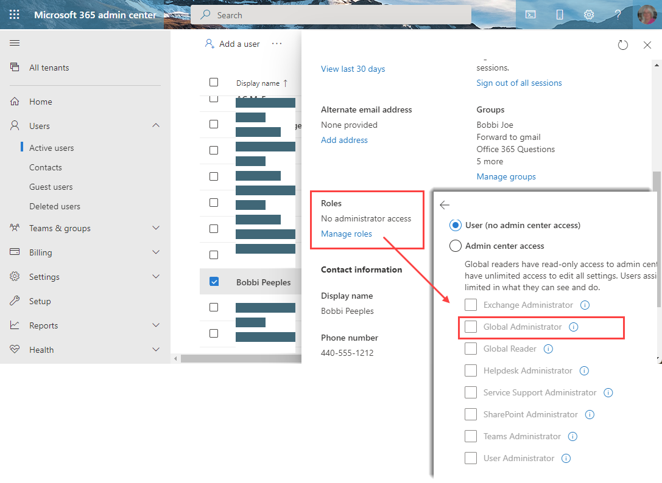Viewport: 662px width, 483px height.
Task: Open the settings gear in header
Action: click(x=588, y=15)
